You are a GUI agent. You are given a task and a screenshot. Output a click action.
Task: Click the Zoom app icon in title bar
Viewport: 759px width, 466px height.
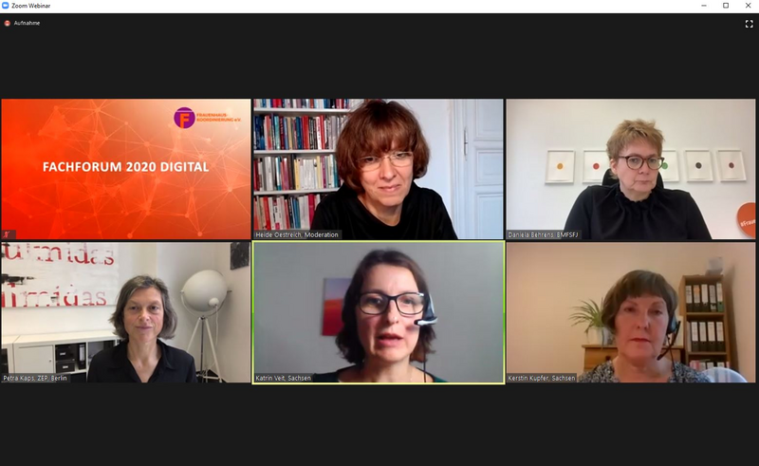click(x=6, y=6)
